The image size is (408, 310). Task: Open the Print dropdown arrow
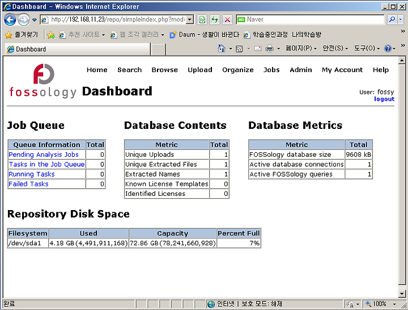point(278,48)
